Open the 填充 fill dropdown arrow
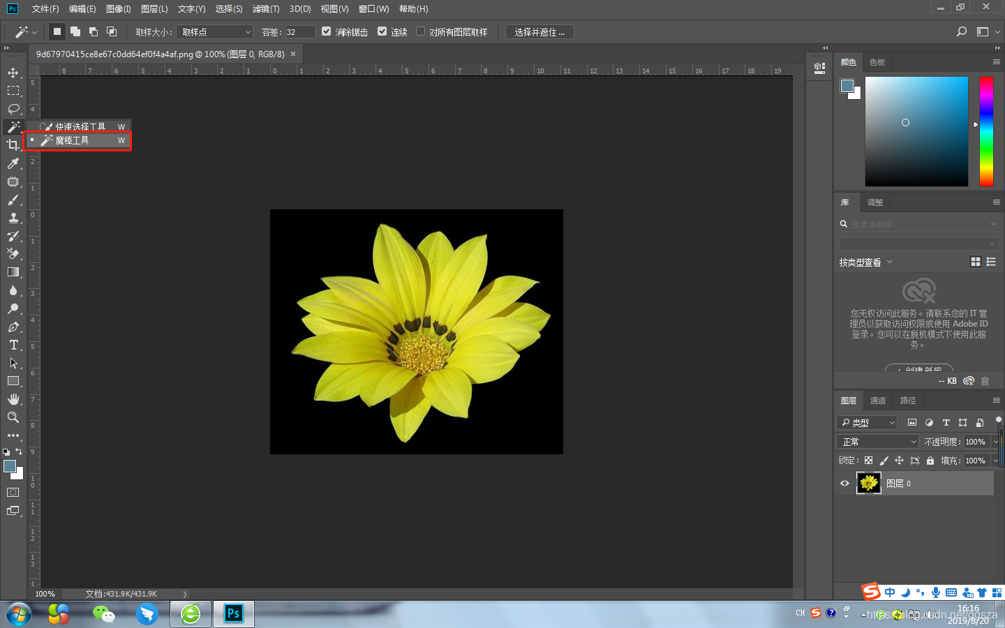 (x=995, y=461)
